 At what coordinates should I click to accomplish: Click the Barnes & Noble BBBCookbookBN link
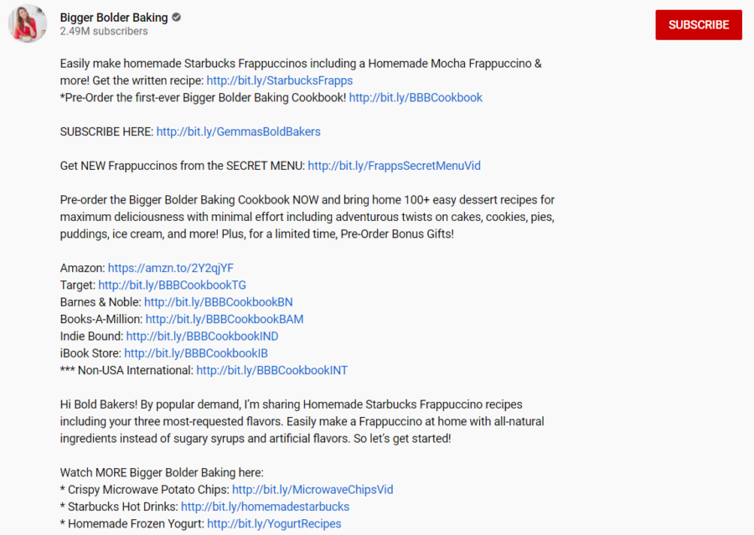[218, 302]
